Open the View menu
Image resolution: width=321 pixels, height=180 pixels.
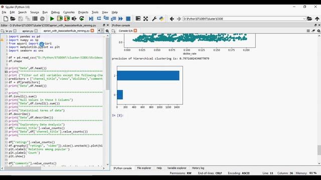pyautogui.click(x=105, y=12)
